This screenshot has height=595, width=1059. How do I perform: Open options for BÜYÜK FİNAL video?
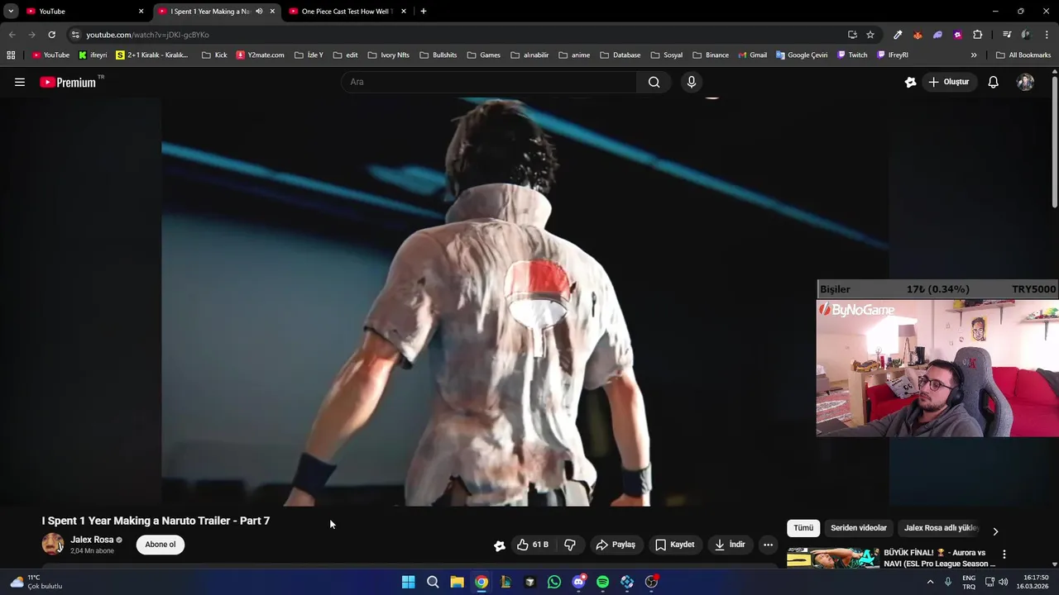1004,555
